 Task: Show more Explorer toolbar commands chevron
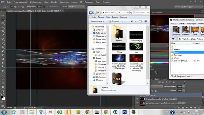[x=122, y=21]
